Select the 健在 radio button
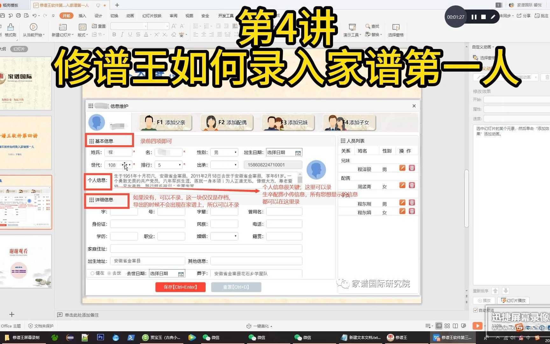Image resolution: width=550 pixels, height=344 pixels. pos(92,273)
